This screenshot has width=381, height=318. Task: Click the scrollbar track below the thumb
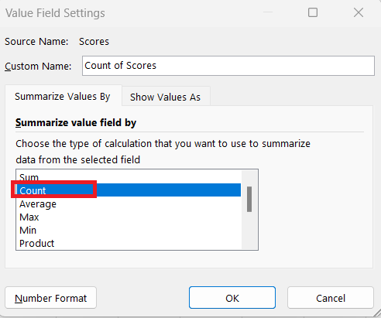pos(249,230)
